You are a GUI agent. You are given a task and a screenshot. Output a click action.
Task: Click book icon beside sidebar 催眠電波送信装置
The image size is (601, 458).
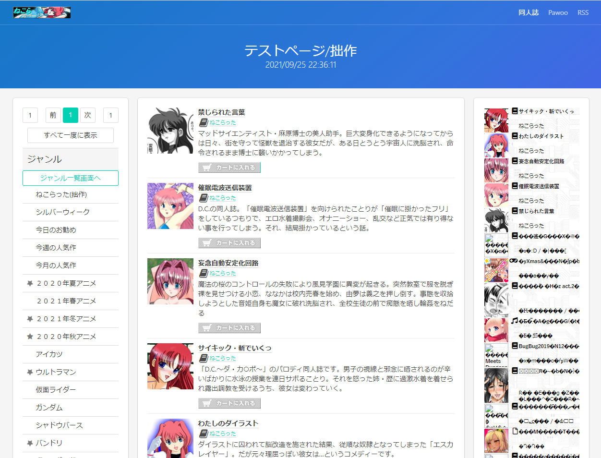[515, 186]
